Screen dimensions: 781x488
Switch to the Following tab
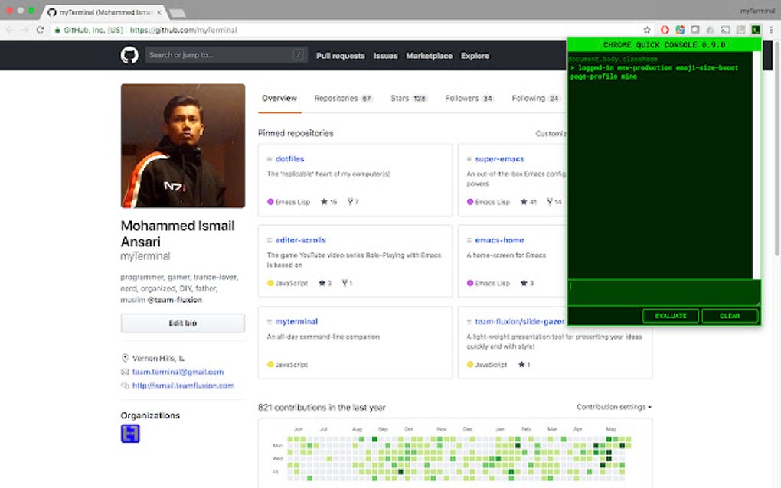coord(535,99)
